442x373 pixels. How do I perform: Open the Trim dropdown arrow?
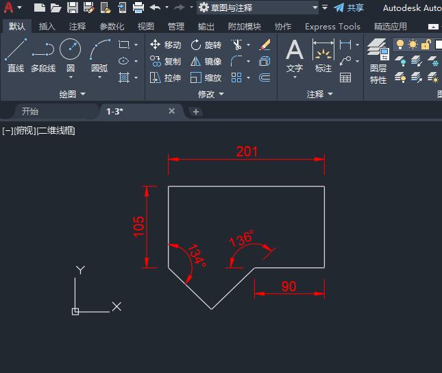click(x=248, y=45)
